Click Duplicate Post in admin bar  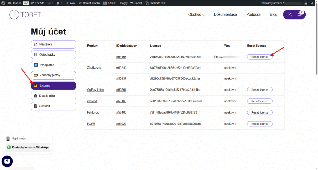point(155,3)
